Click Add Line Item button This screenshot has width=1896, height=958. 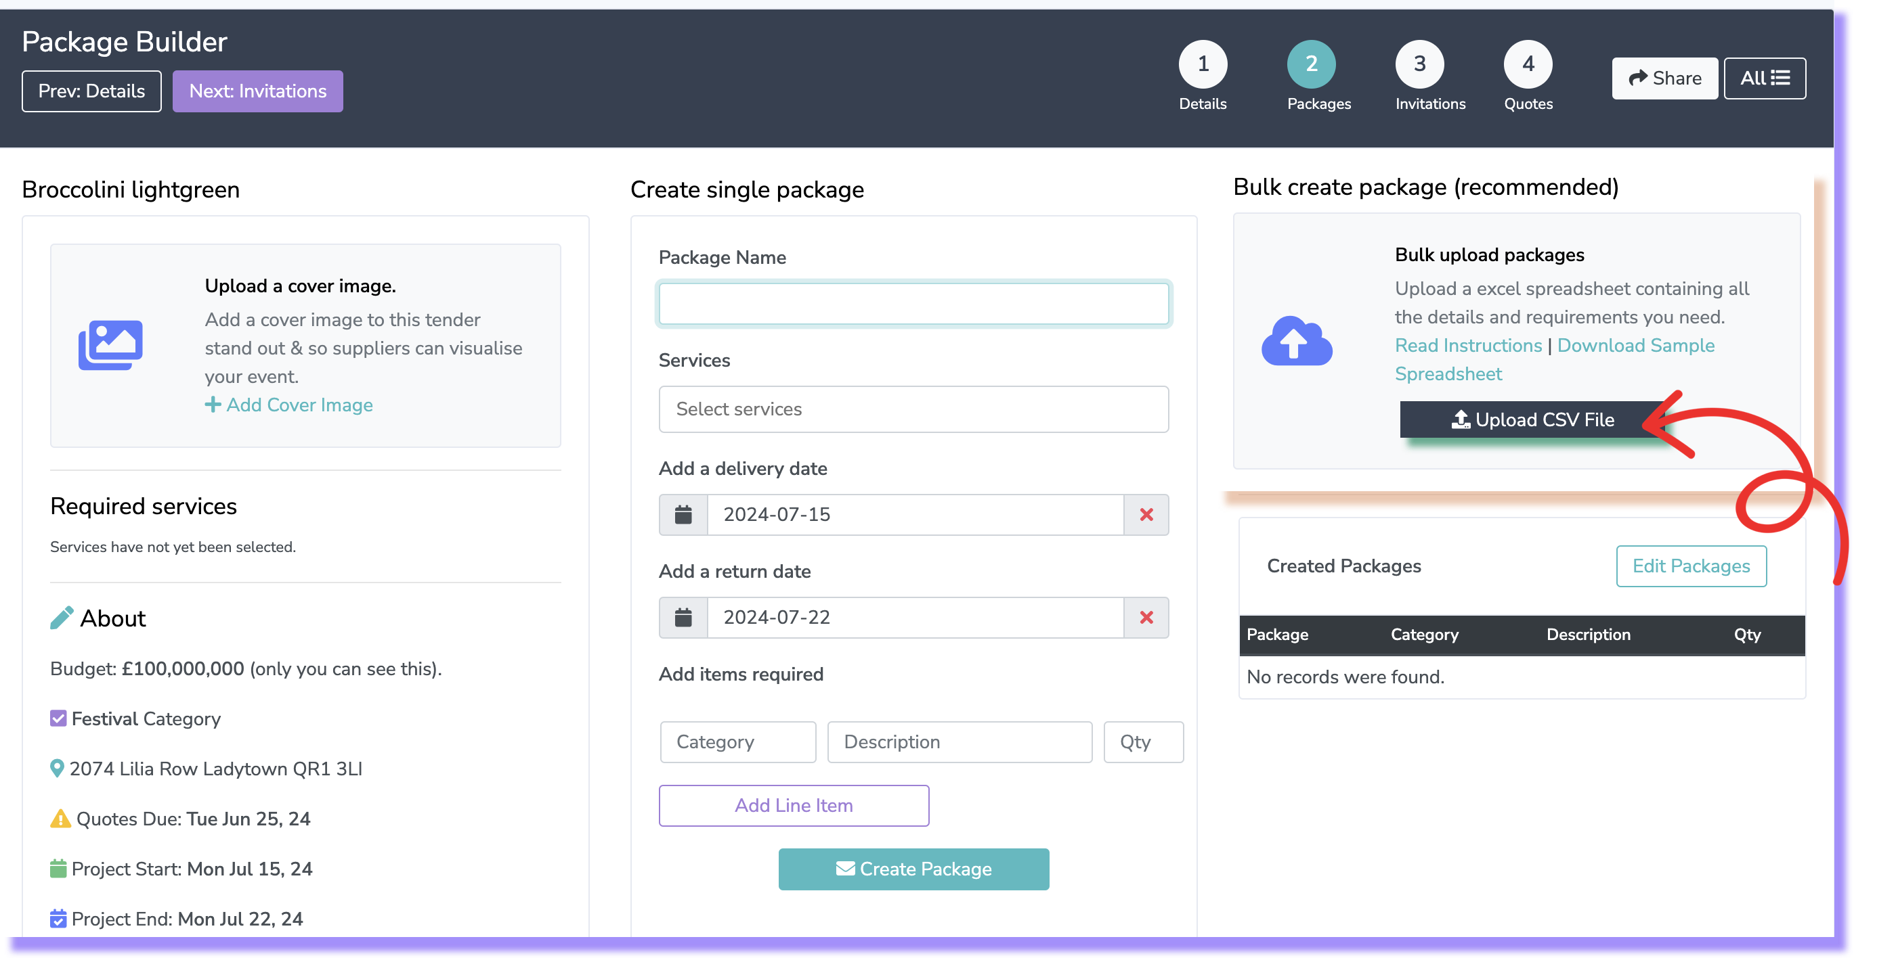[794, 806]
